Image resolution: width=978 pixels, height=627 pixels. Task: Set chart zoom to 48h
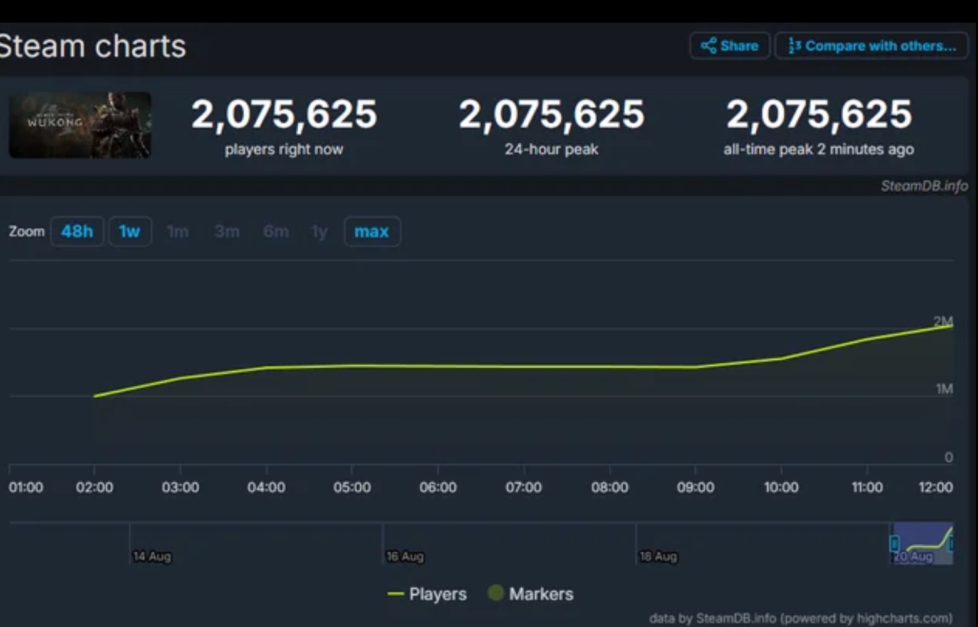(x=77, y=231)
